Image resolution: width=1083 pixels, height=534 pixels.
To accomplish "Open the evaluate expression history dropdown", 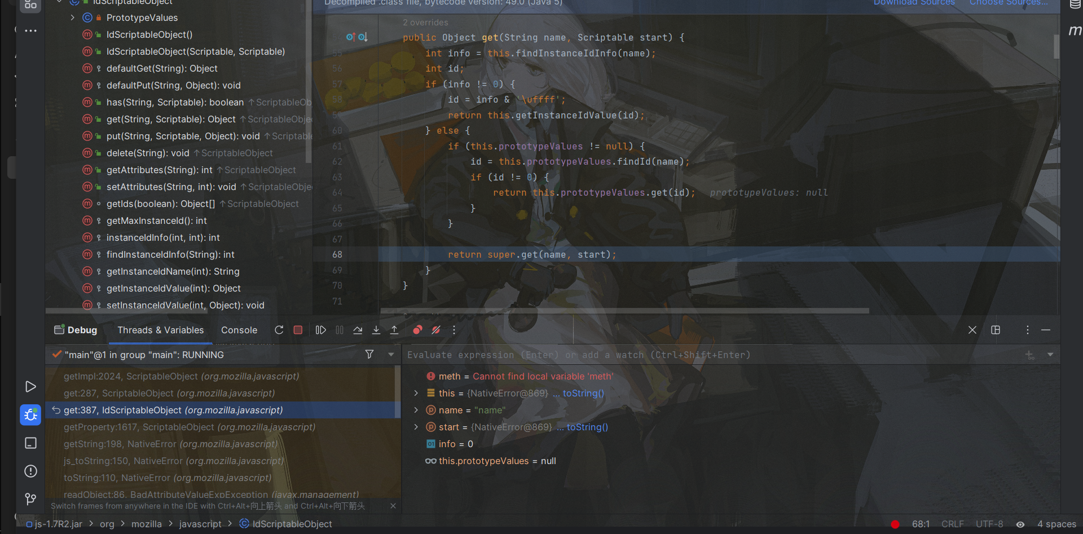I will [1050, 355].
